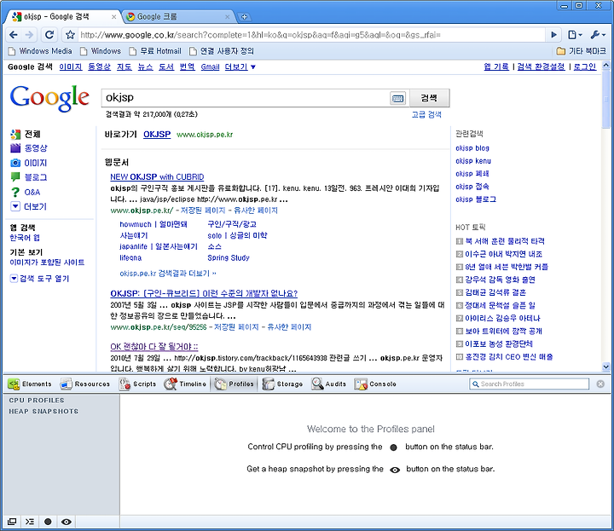Focus the Search Profiles field
The image size is (614, 531).
[529, 384]
